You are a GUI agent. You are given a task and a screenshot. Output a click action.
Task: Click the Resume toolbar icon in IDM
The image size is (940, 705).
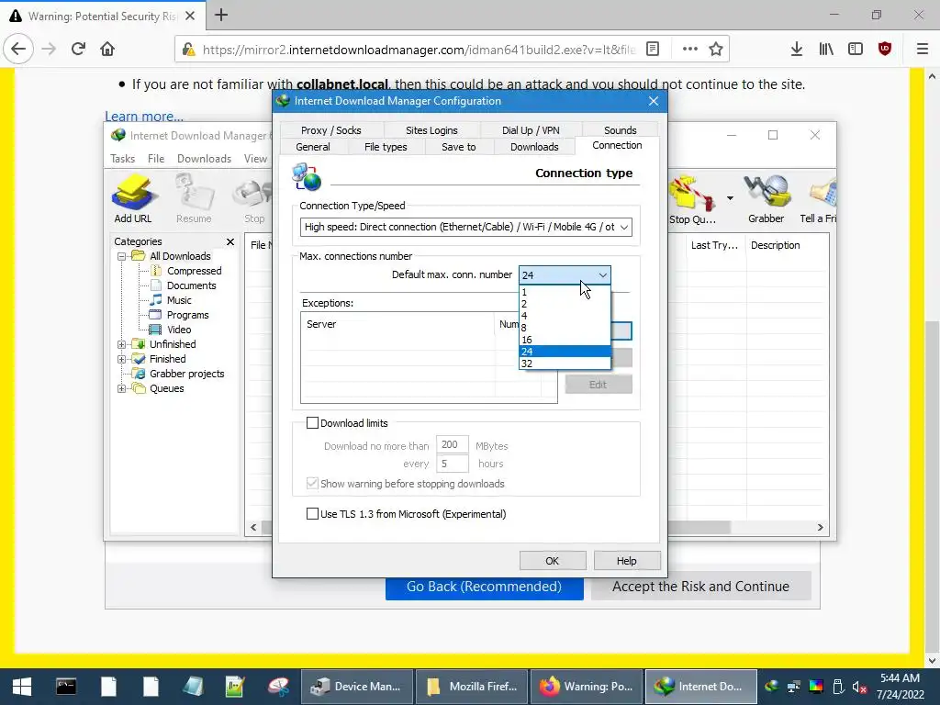pyautogui.click(x=194, y=199)
